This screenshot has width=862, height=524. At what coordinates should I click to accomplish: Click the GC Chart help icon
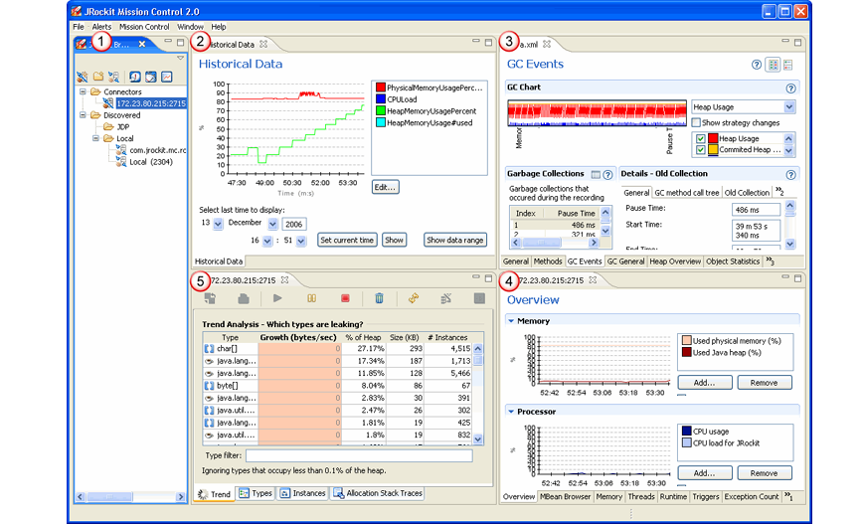[790, 87]
